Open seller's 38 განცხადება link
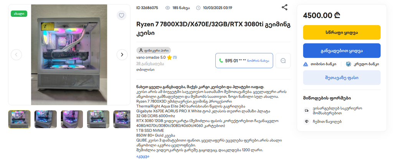The image size is (393, 161). [x=150, y=64]
